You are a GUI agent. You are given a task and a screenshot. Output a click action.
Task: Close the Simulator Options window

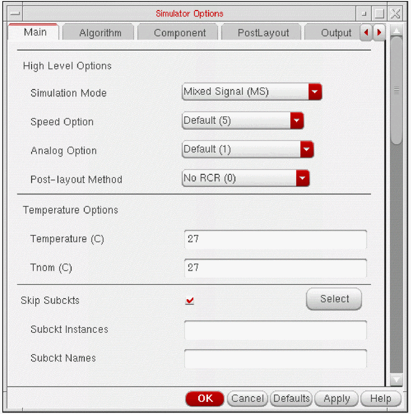pyautogui.click(x=395, y=14)
